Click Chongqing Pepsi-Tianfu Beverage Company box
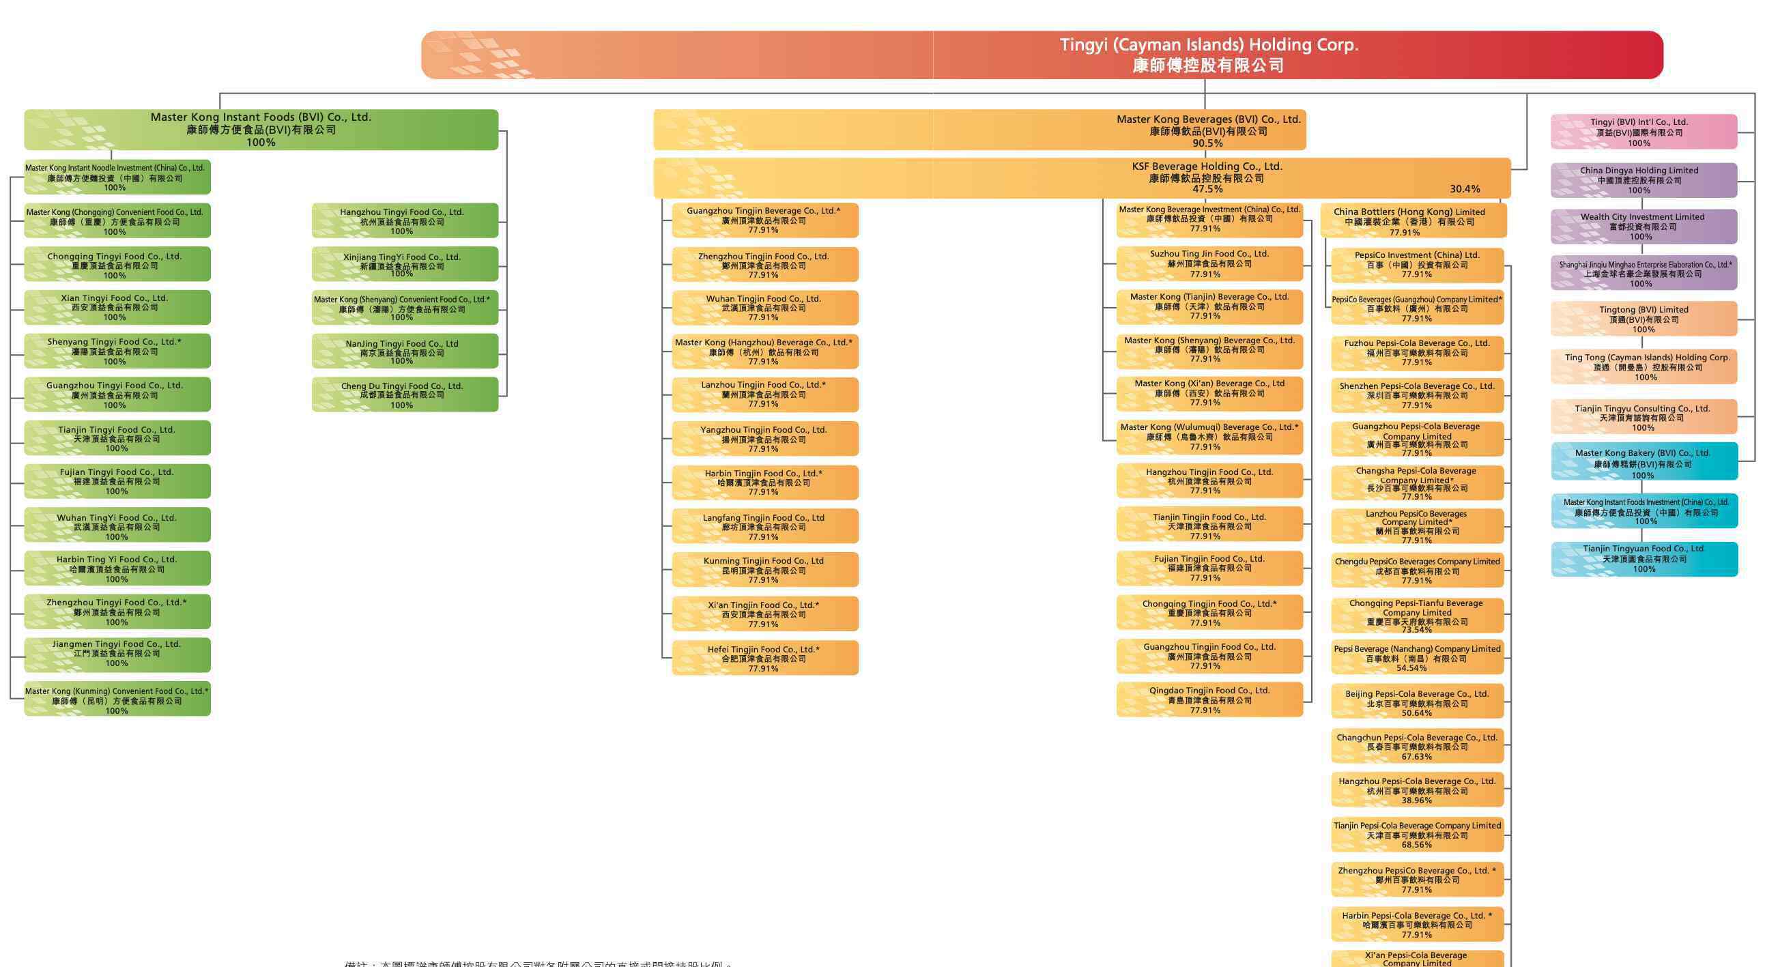1765x967 pixels. pos(1418,616)
